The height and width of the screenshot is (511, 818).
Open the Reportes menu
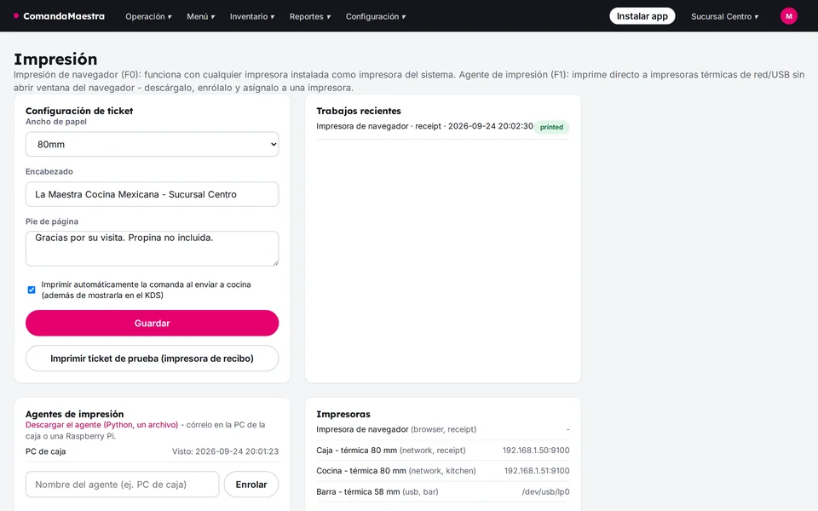(x=310, y=17)
